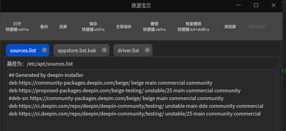Click the 备份 backup button

click(44, 27)
